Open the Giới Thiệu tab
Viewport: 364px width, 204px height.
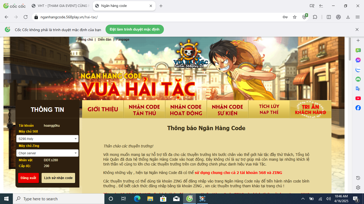tap(103, 109)
